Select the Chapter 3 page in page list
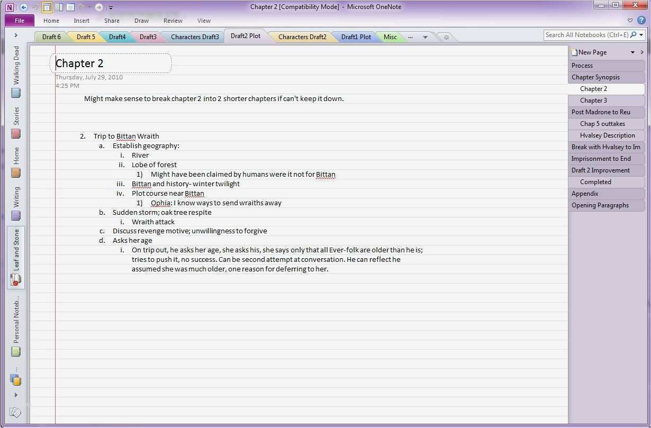This screenshot has height=428, width=651. coord(593,100)
